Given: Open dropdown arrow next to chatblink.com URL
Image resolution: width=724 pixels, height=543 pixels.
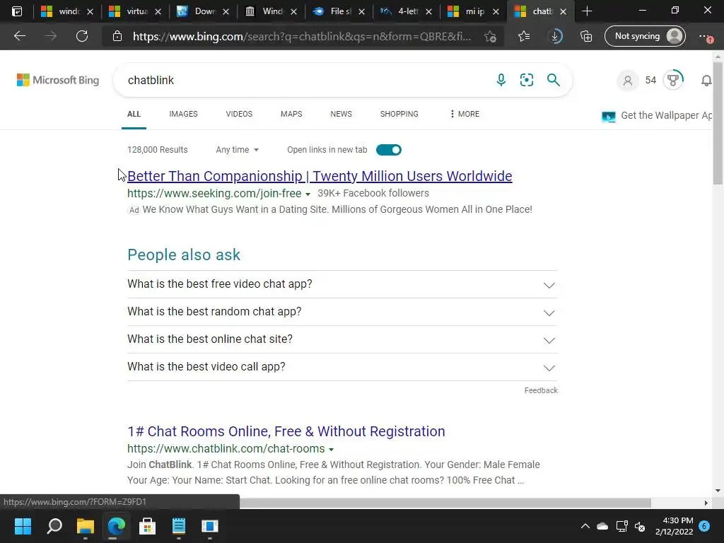Looking at the screenshot, I should click(331, 450).
